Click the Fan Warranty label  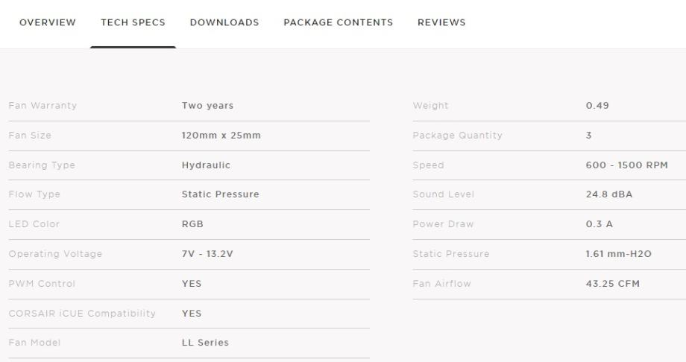click(42, 106)
